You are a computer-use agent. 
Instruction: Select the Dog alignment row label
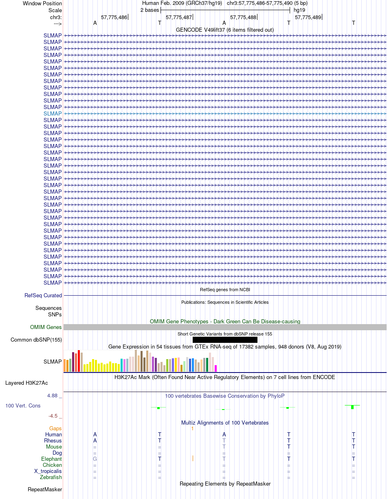[57, 453]
